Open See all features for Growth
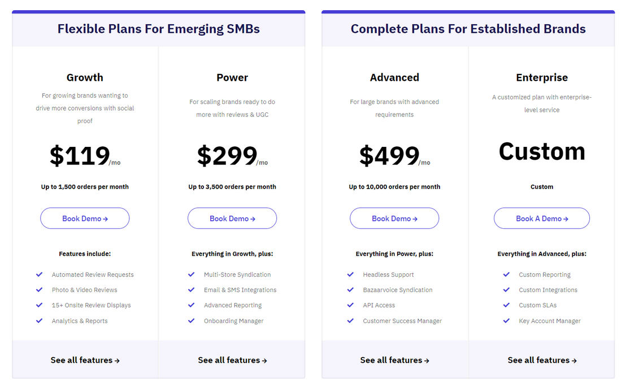The width and height of the screenshot is (626, 388). coord(85,360)
